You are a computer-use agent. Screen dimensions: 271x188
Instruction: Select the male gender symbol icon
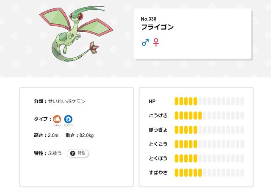tap(145, 42)
